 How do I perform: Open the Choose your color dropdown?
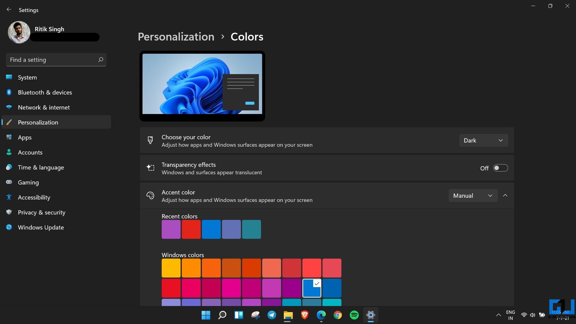(x=483, y=140)
